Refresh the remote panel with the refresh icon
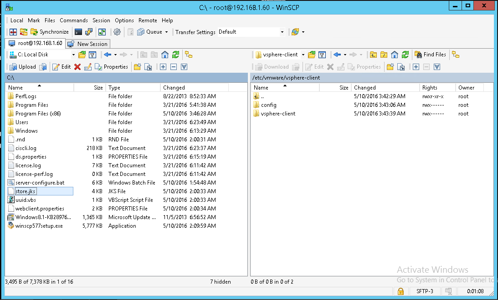 405,54
